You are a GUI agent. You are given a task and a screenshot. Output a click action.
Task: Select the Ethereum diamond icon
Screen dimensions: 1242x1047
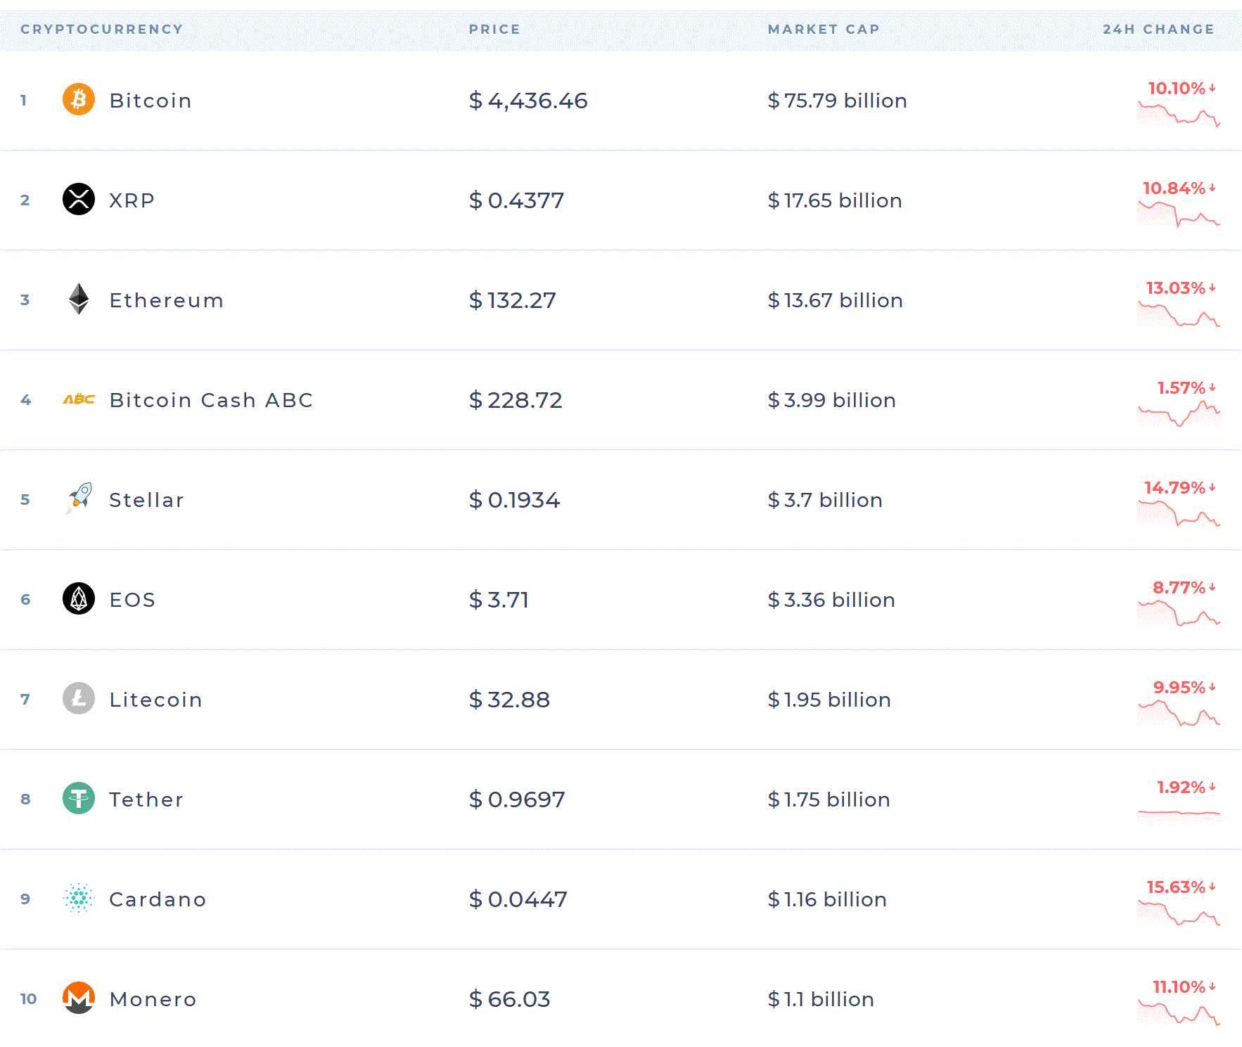(79, 299)
